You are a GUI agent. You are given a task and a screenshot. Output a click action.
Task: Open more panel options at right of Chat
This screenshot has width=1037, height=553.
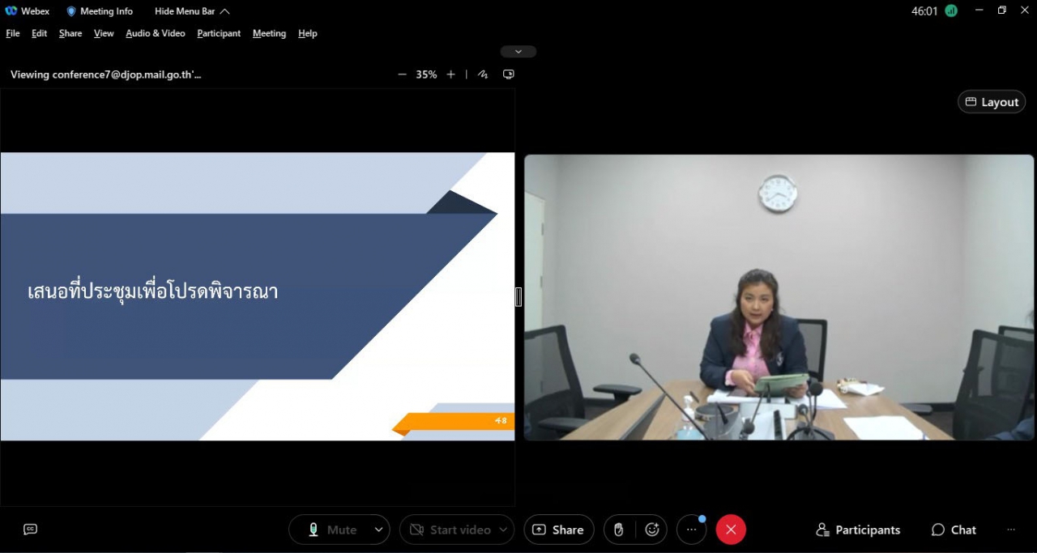click(1011, 530)
